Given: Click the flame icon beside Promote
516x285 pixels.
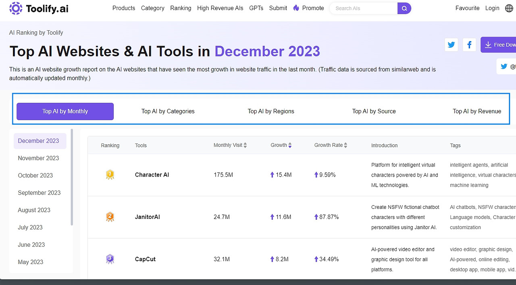Looking at the screenshot, I should 296,8.
